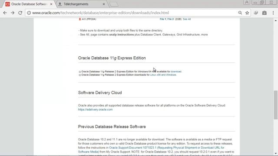278x156 pixels.
Task: Open the Chrome user profile icon
Action: pos(247,2)
